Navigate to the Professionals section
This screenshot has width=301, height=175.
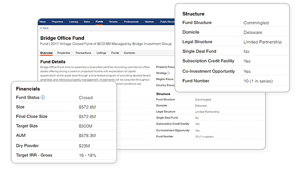(x=131, y=21)
